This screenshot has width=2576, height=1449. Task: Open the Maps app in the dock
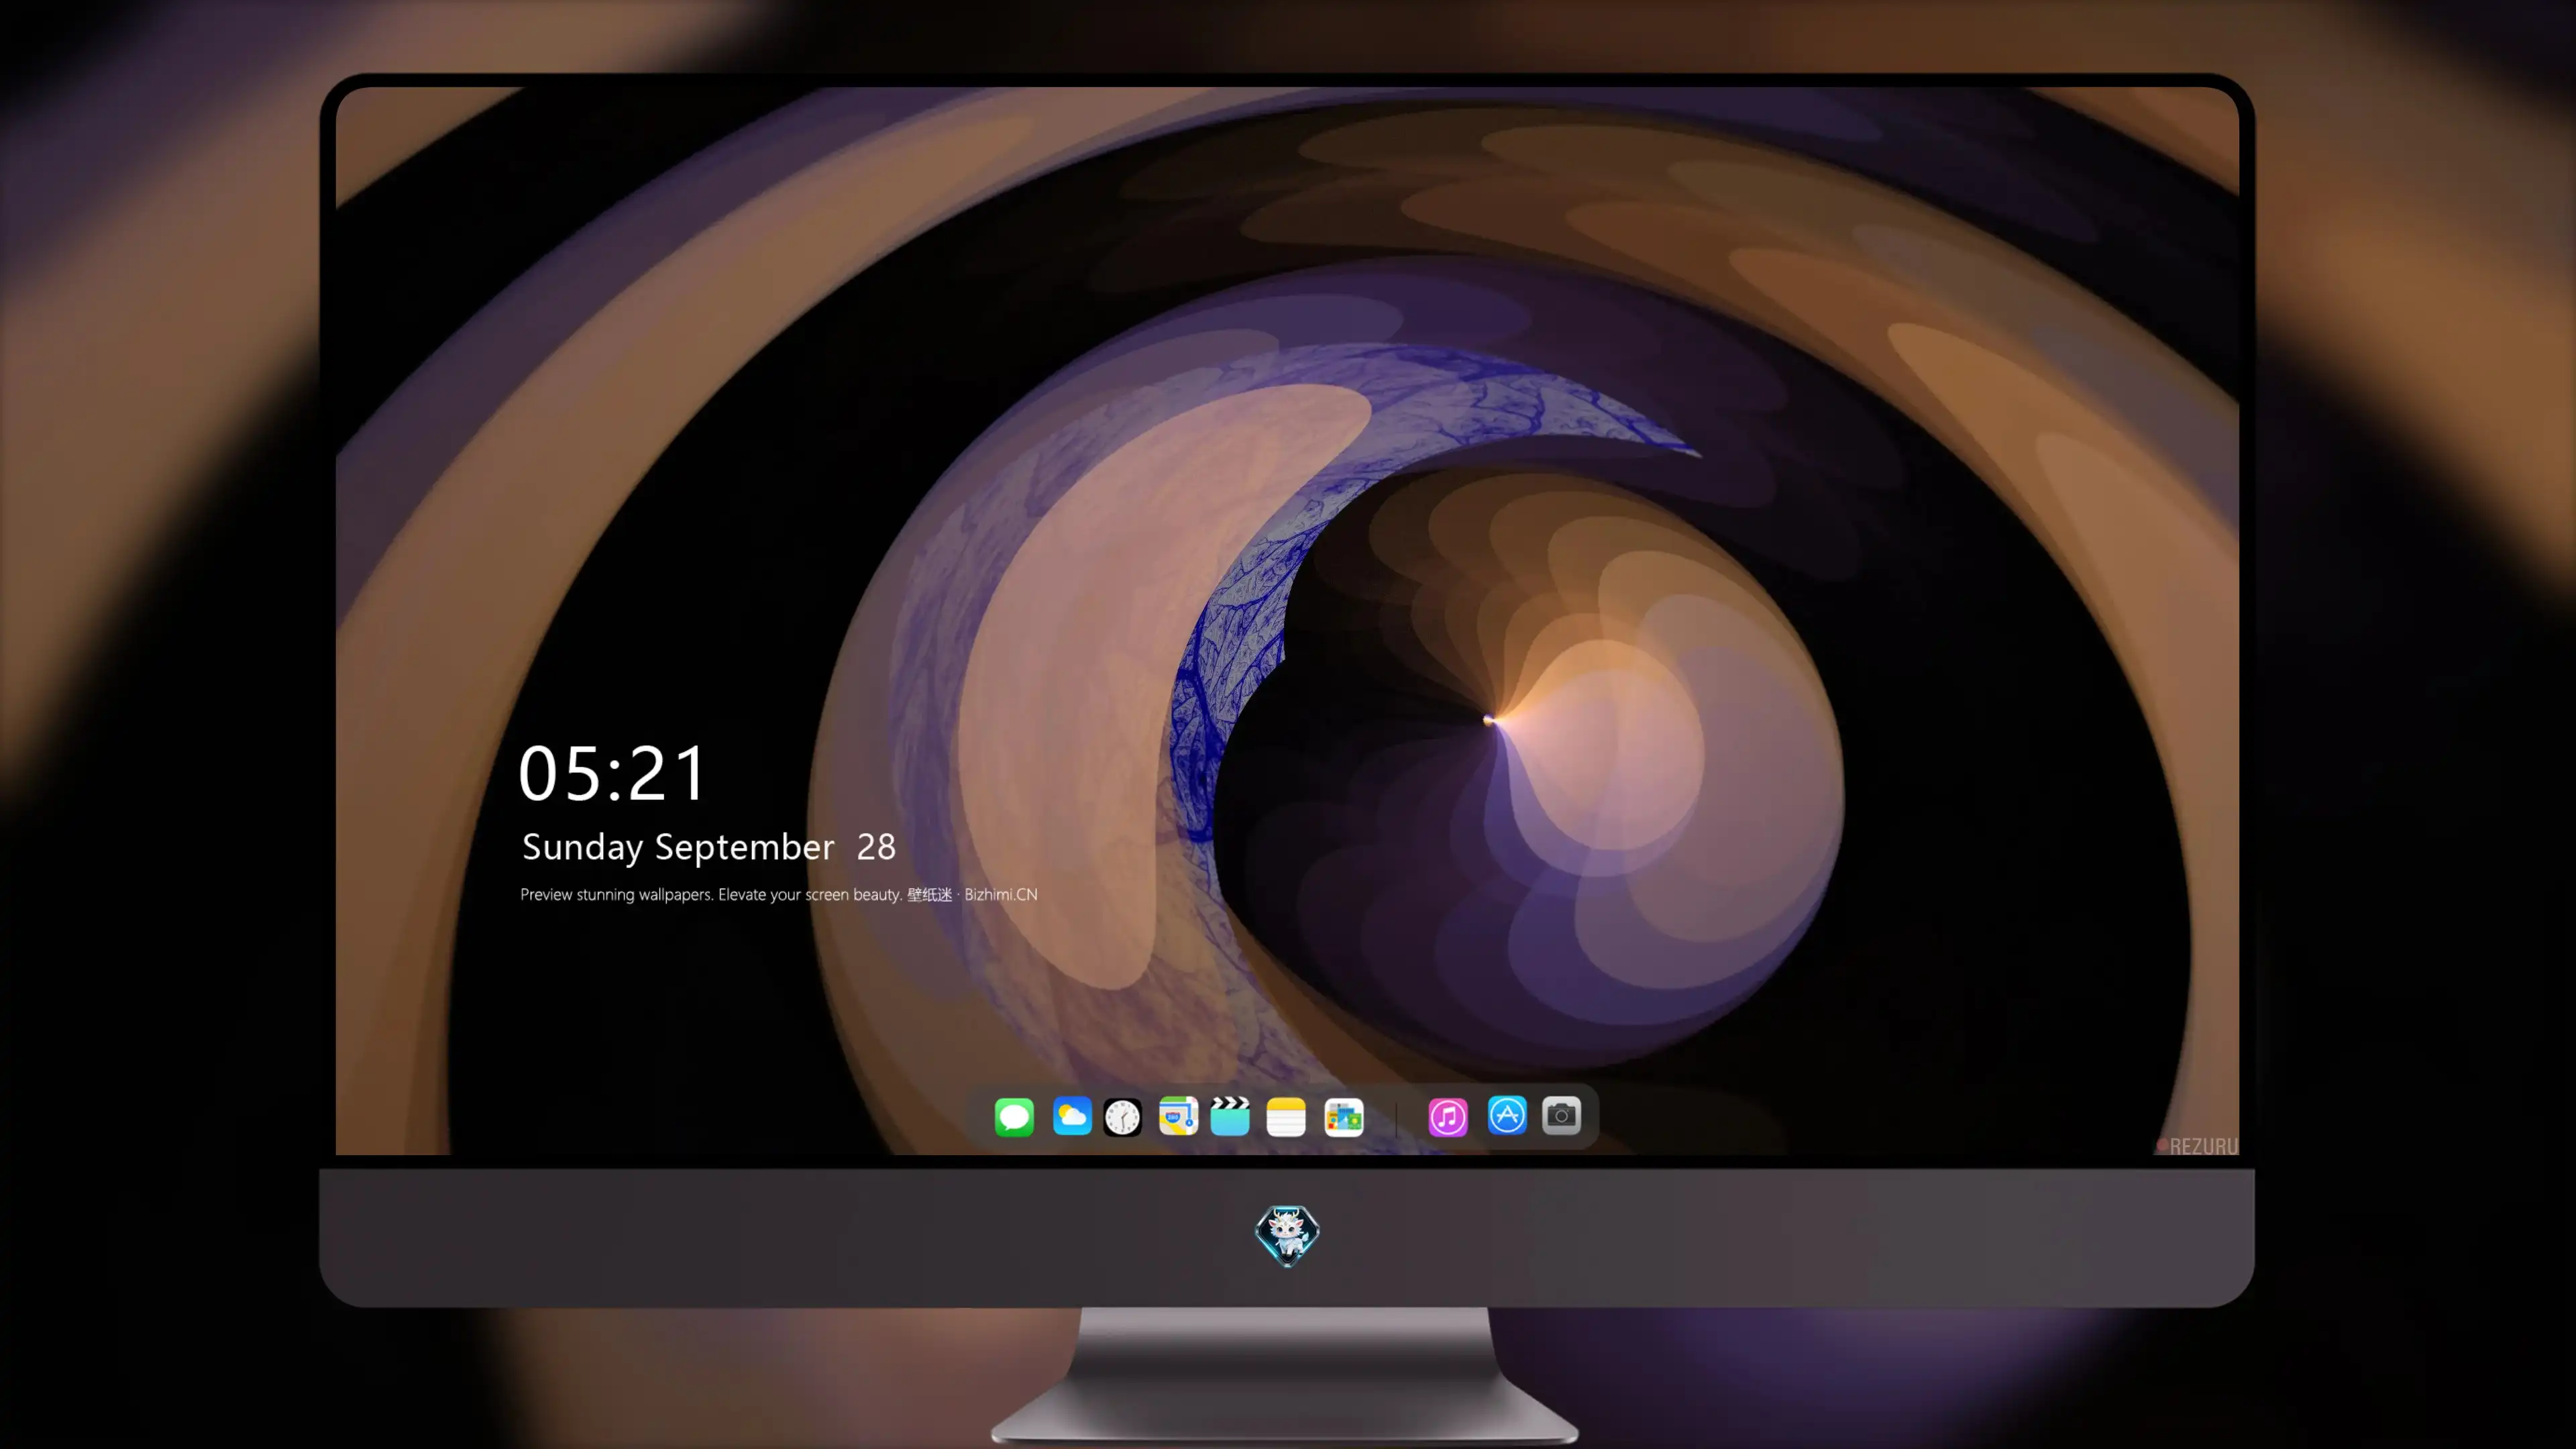coord(1178,1116)
